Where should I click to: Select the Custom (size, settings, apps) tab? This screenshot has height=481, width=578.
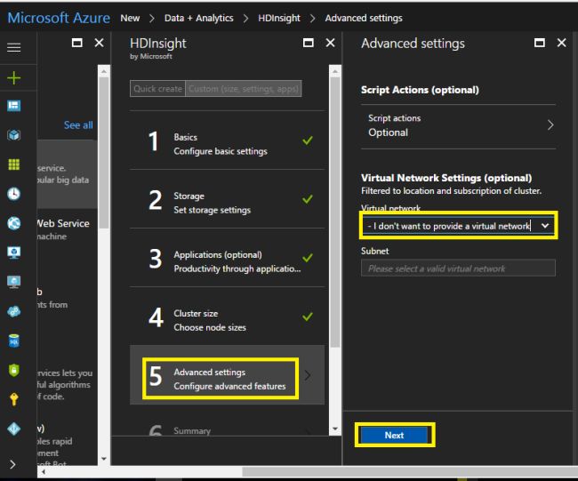244,89
